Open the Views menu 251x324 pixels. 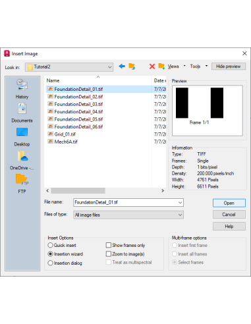coord(173,67)
